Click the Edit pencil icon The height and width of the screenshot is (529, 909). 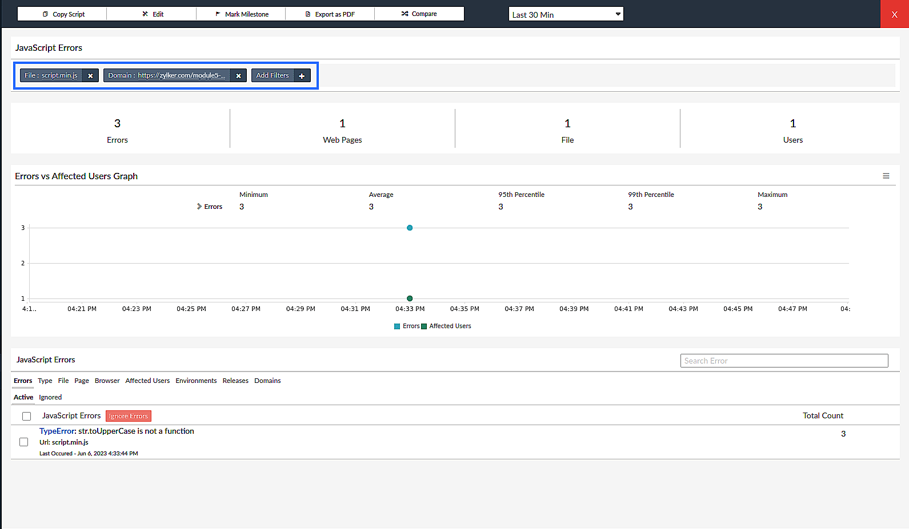(x=145, y=14)
